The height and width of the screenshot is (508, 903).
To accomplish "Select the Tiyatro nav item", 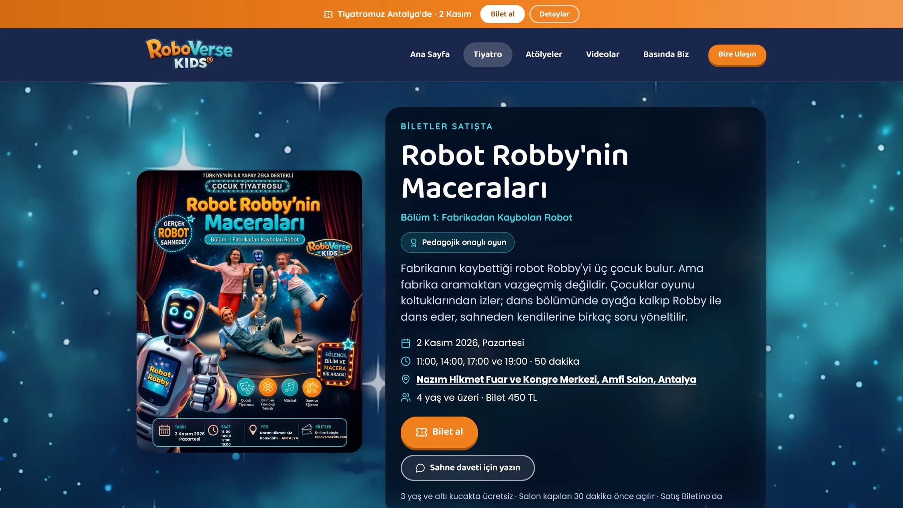I will click(488, 55).
